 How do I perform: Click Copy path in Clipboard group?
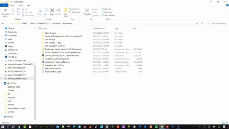[x=27, y=12]
